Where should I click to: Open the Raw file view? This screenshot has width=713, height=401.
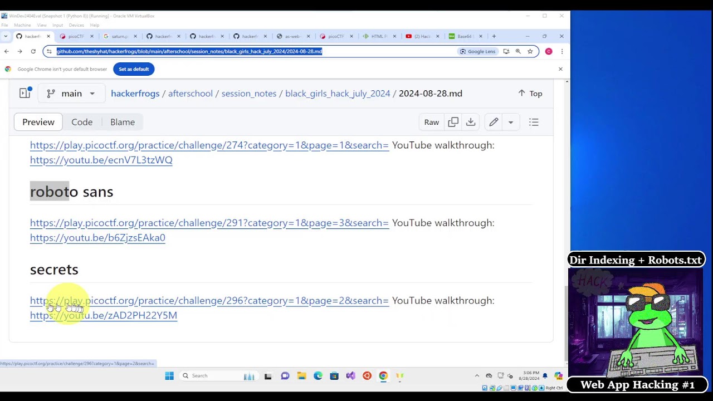[x=432, y=122]
